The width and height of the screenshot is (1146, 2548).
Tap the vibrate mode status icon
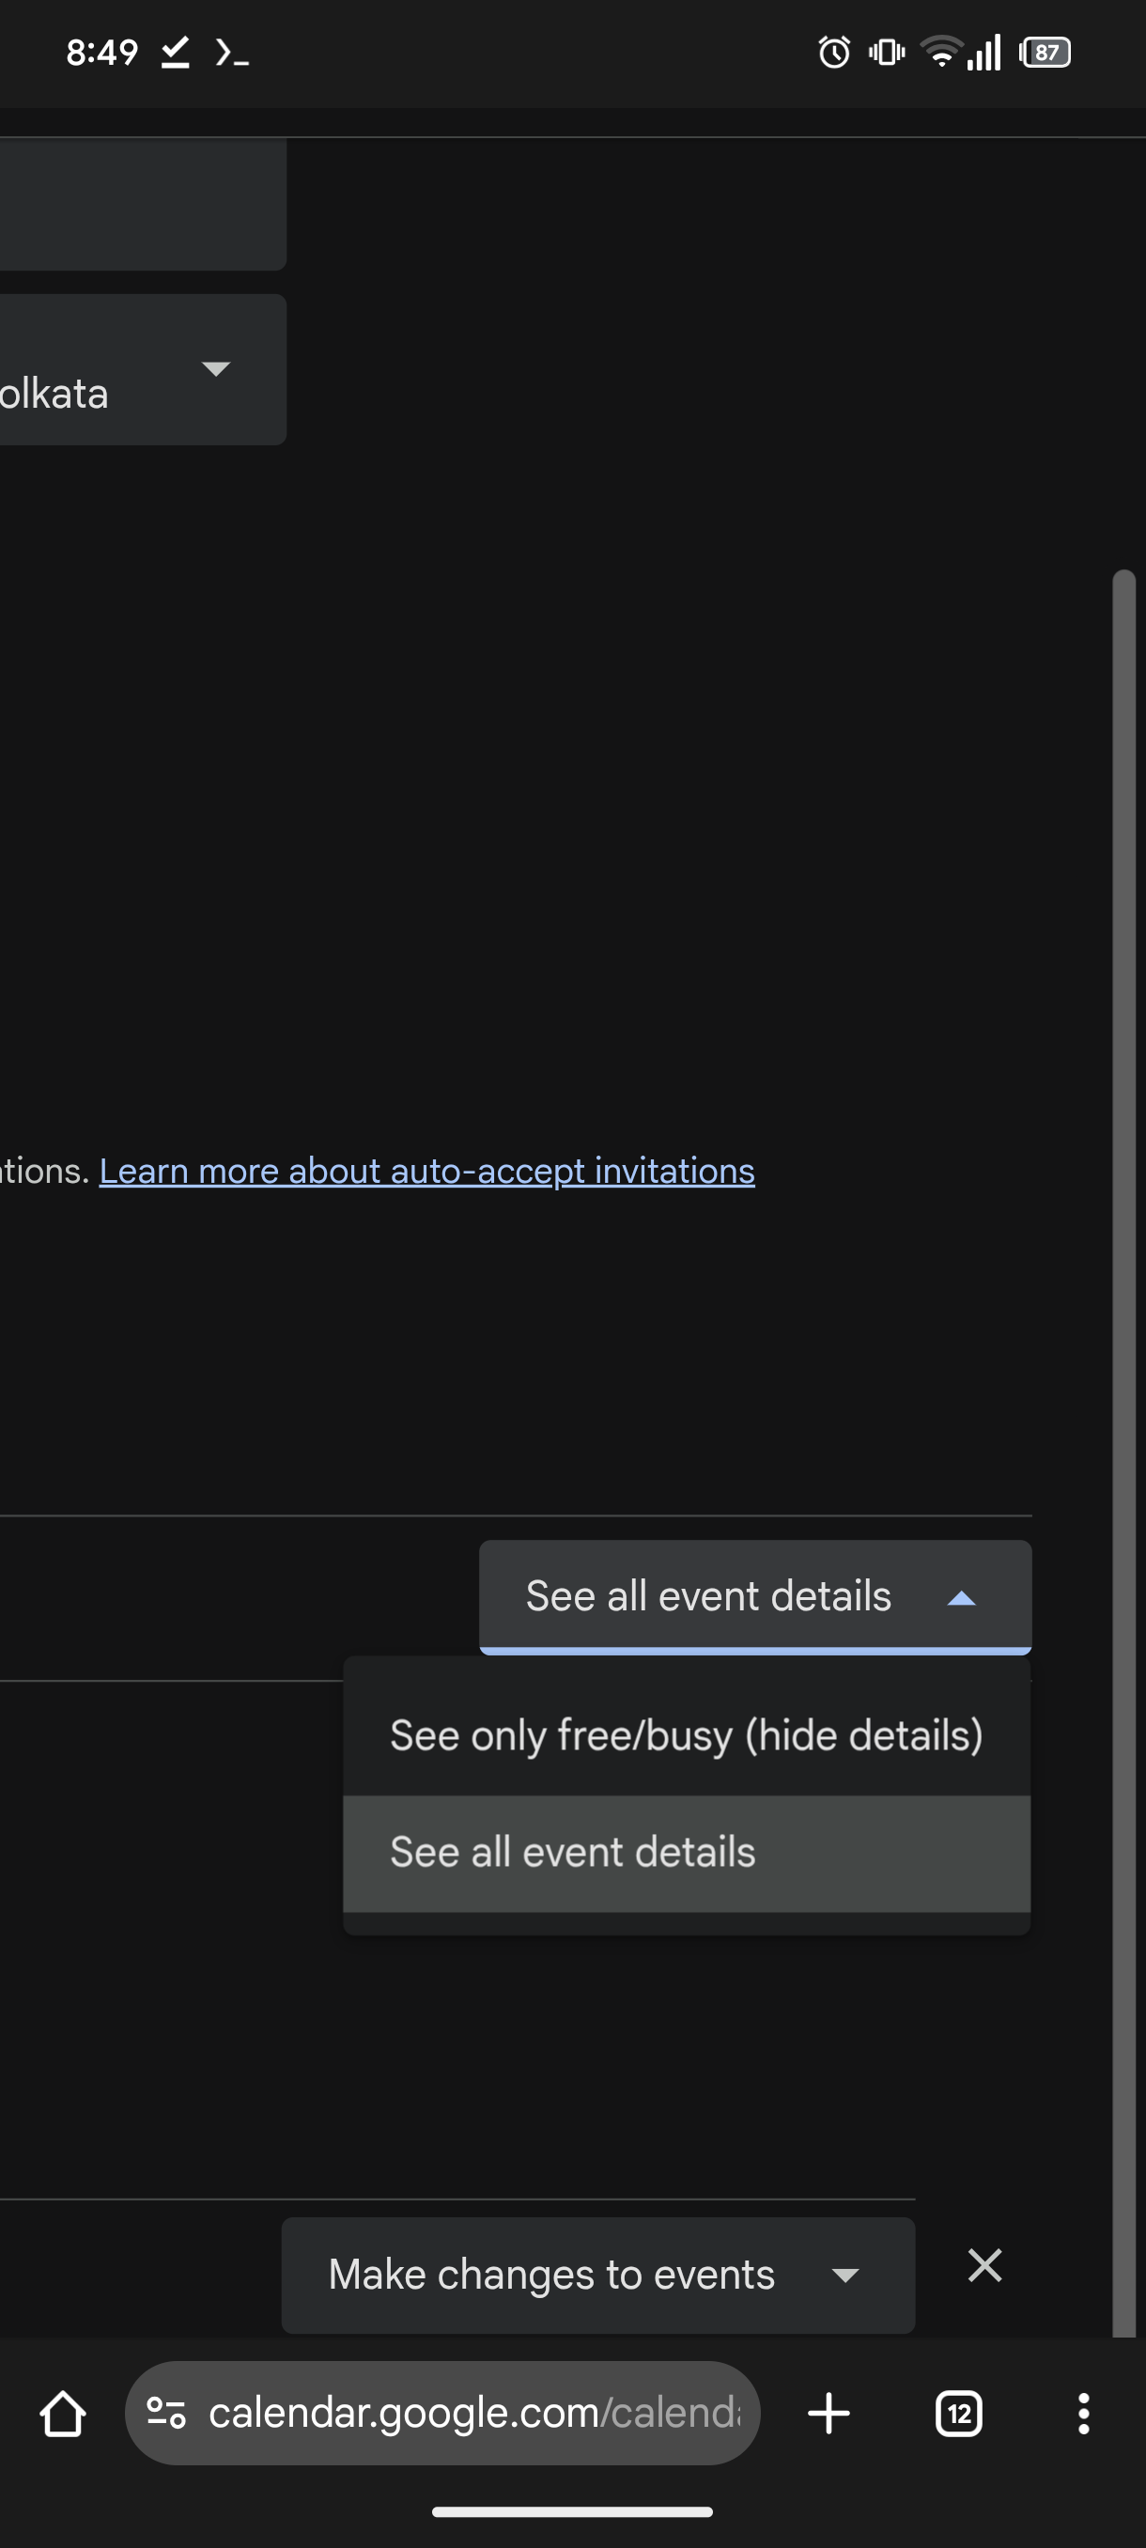coord(886,52)
